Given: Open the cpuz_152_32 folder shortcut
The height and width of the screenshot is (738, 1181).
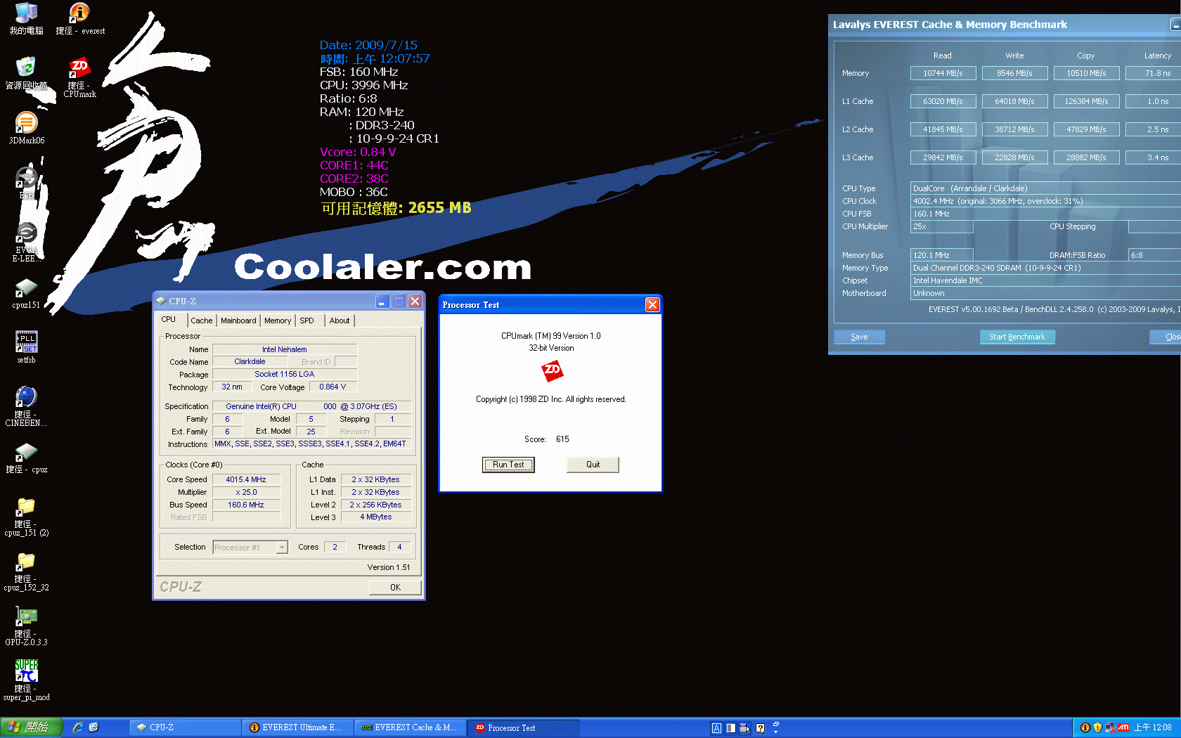Looking at the screenshot, I should point(26,572).
